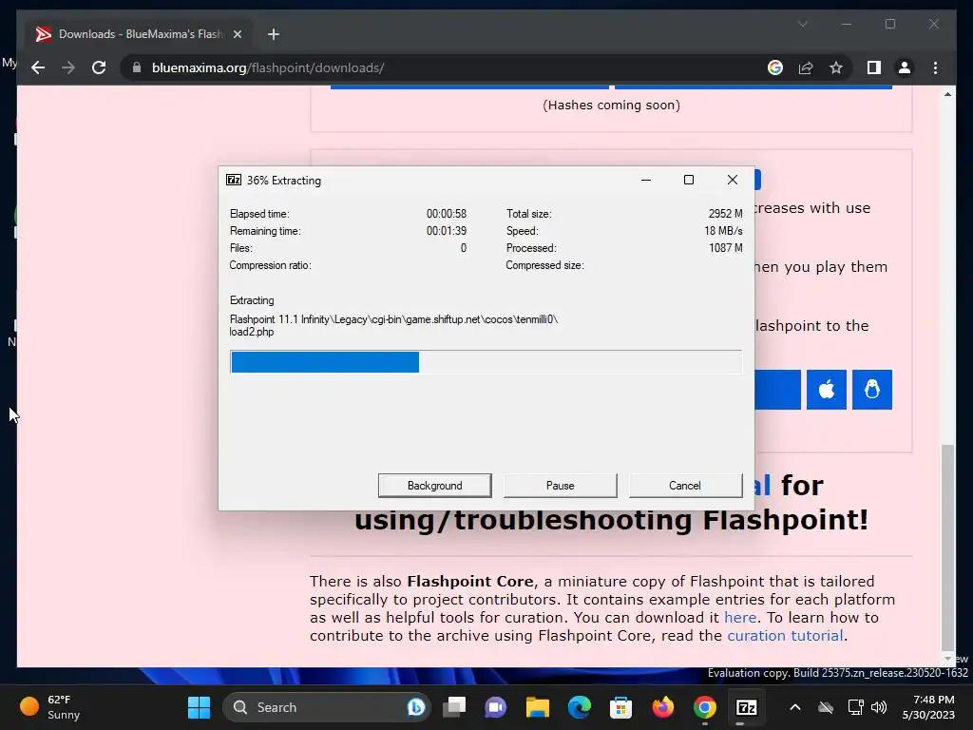Pause the extraction

(x=560, y=486)
